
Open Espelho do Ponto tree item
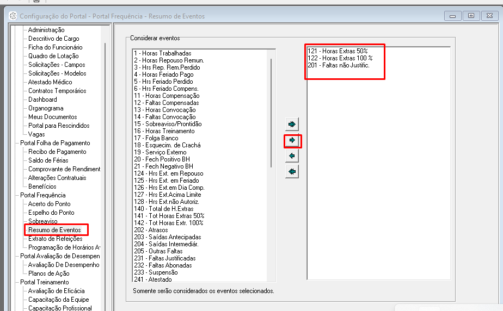tap(51, 213)
